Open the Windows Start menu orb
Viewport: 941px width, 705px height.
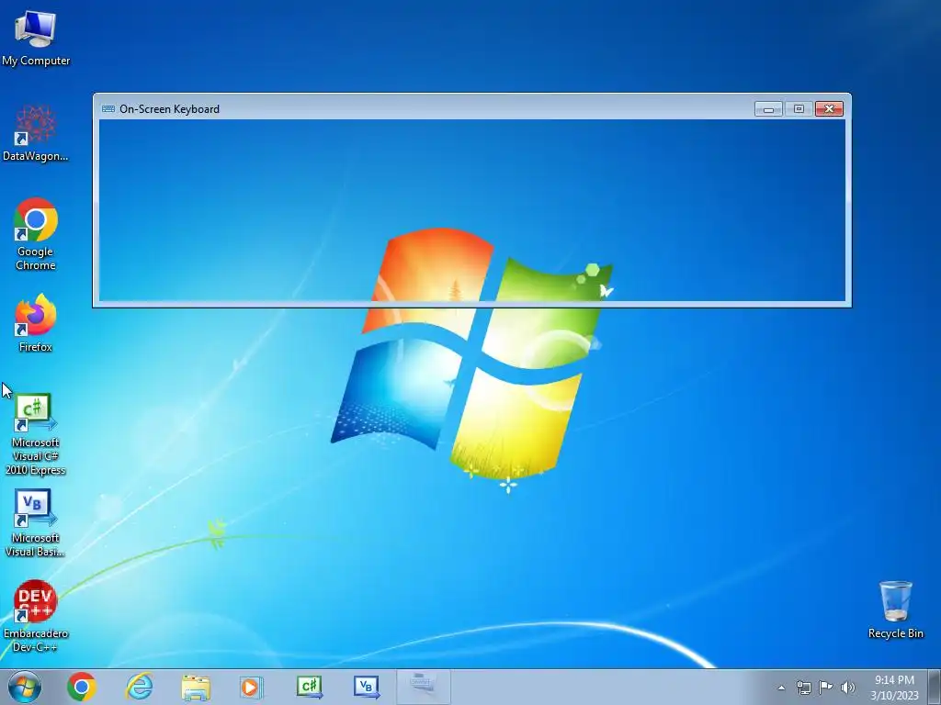click(x=25, y=687)
